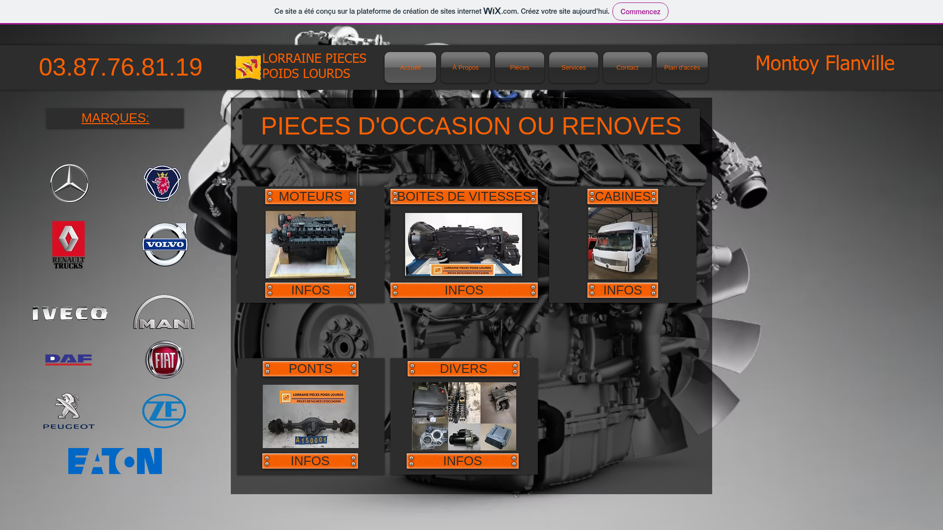
Task: Select the DAF brand logo
Action: point(68,360)
